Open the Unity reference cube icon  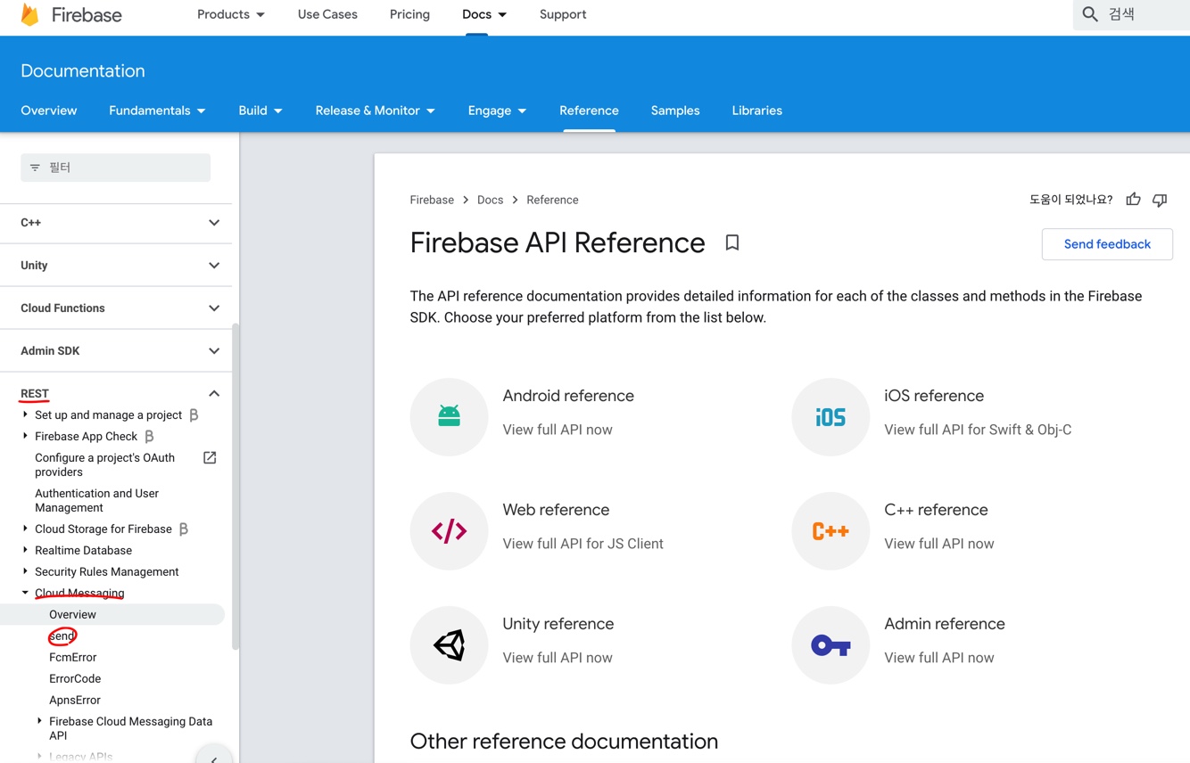pos(449,644)
